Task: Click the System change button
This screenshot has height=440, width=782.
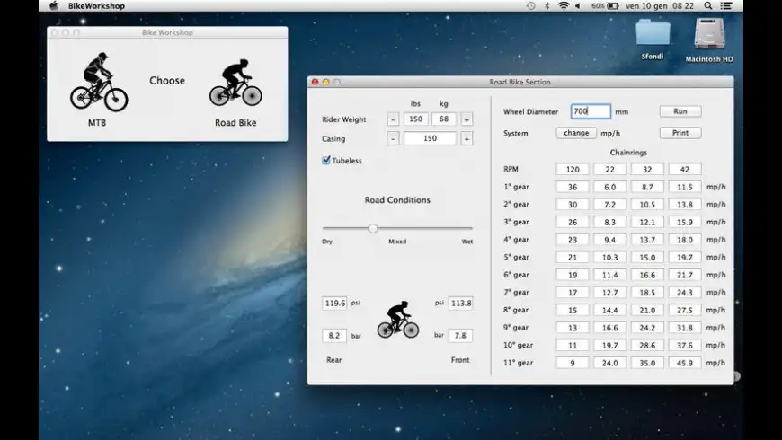Action: click(575, 133)
